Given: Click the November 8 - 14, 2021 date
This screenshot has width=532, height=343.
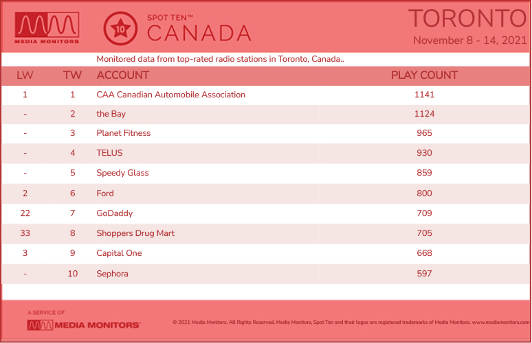Looking at the screenshot, I should tap(470, 40).
